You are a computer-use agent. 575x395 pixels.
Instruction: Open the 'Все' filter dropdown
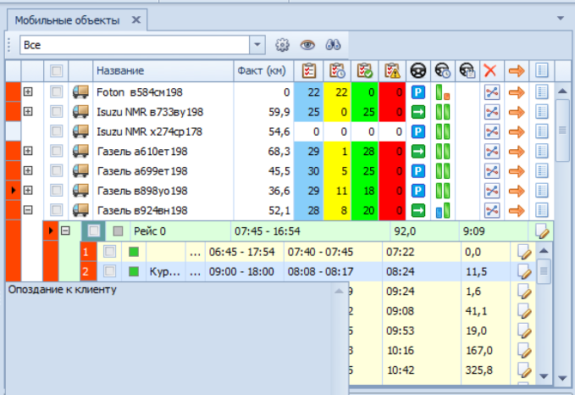click(258, 44)
